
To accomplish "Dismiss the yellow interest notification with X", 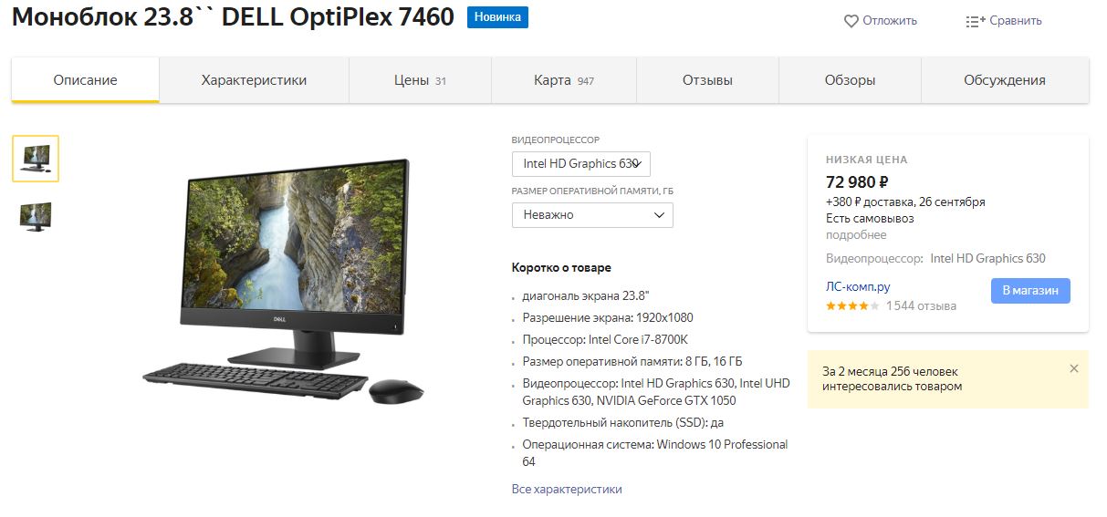I will coord(1074,368).
